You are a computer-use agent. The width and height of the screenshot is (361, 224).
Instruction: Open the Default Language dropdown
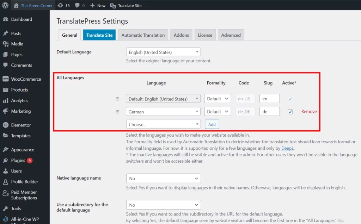point(163,52)
